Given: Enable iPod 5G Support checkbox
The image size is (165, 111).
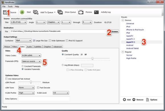Looking at the screenshot, I should pos(67,41).
